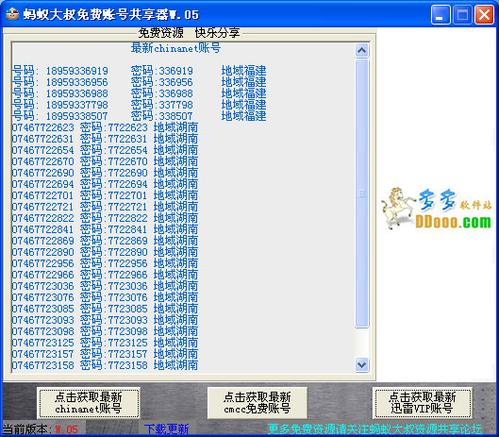The image size is (499, 437).
Task: Open the 下载更新 download update link
Action: point(166,429)
